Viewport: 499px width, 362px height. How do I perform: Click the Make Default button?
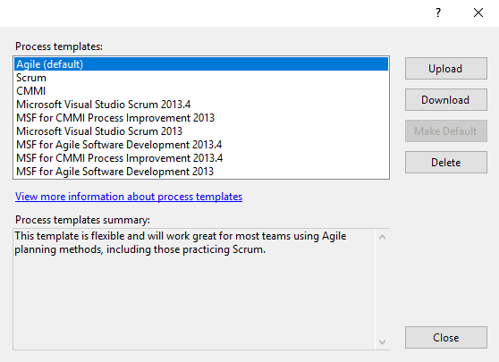pos(446,130)
